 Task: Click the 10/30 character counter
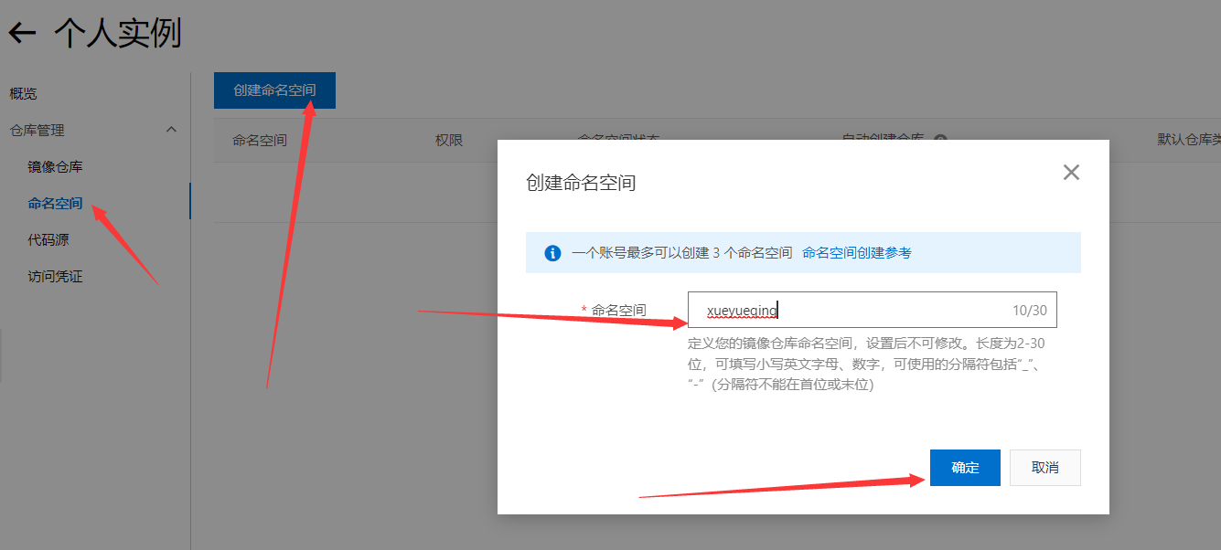click(1030, 311)
